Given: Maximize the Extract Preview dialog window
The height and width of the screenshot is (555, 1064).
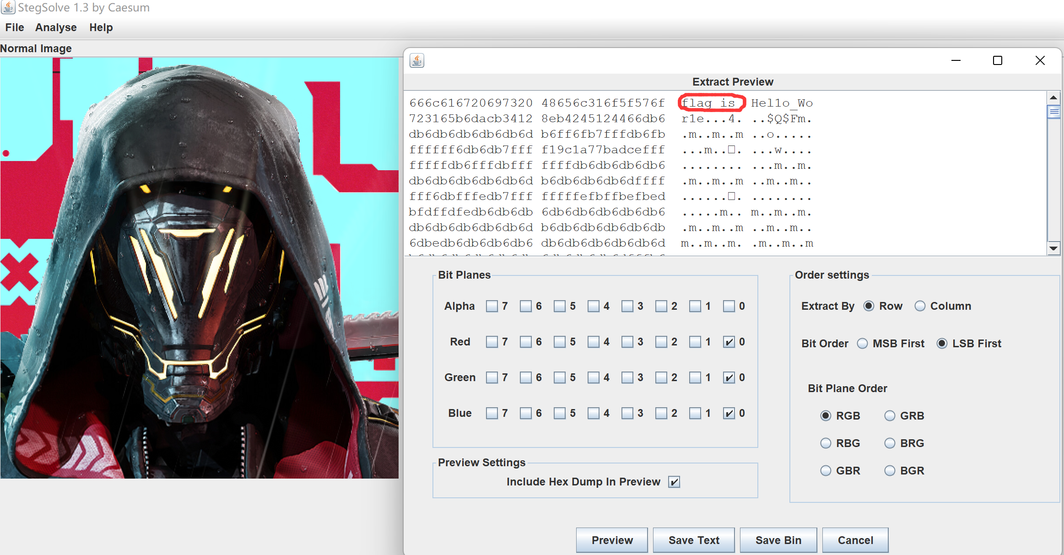Looking at the screenshot, I should pos(998,60).
